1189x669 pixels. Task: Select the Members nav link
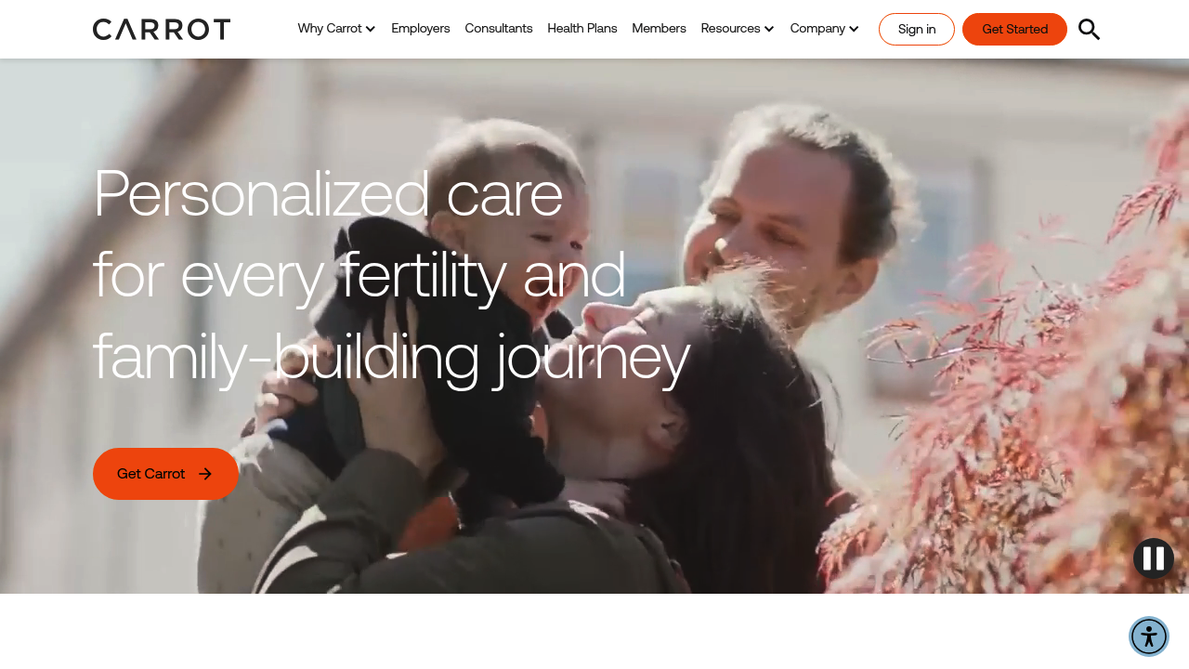click(660, 28)
